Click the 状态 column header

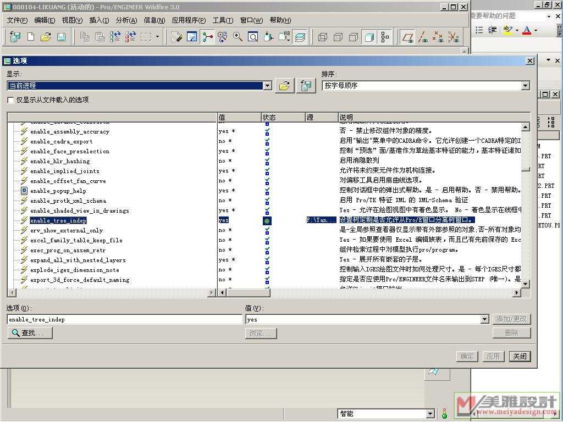[x=283, y=118]
